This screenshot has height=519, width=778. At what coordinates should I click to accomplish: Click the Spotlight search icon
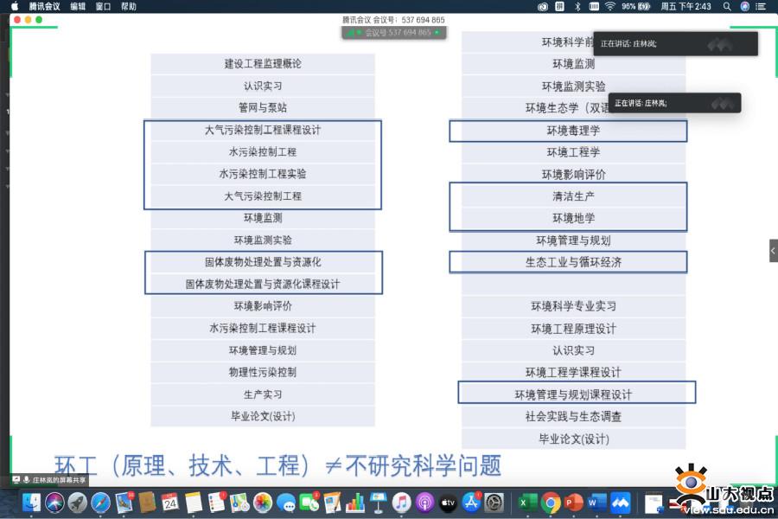tap(726, 6)
